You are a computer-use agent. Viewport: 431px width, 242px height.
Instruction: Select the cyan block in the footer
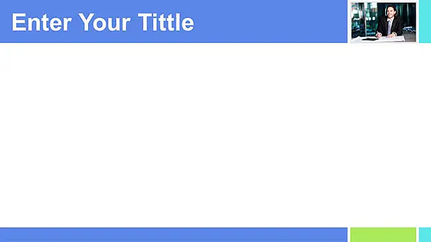pos(425,235)
